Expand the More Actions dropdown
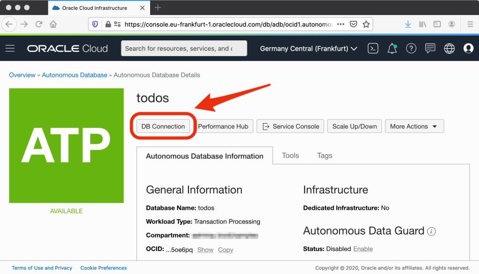The height and width of the screenshot is (274, 479). coord(414,126)
